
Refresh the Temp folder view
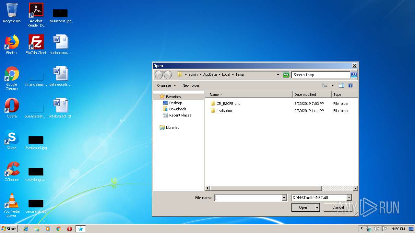[x=286, y=75]
